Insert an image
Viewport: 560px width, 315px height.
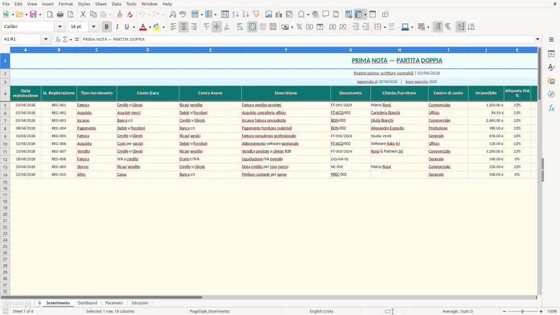269,14
